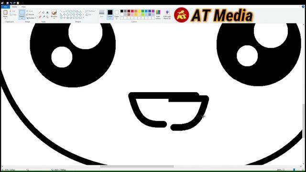
Task: Click the Select rectangle icon
Action: coord(22,12)
